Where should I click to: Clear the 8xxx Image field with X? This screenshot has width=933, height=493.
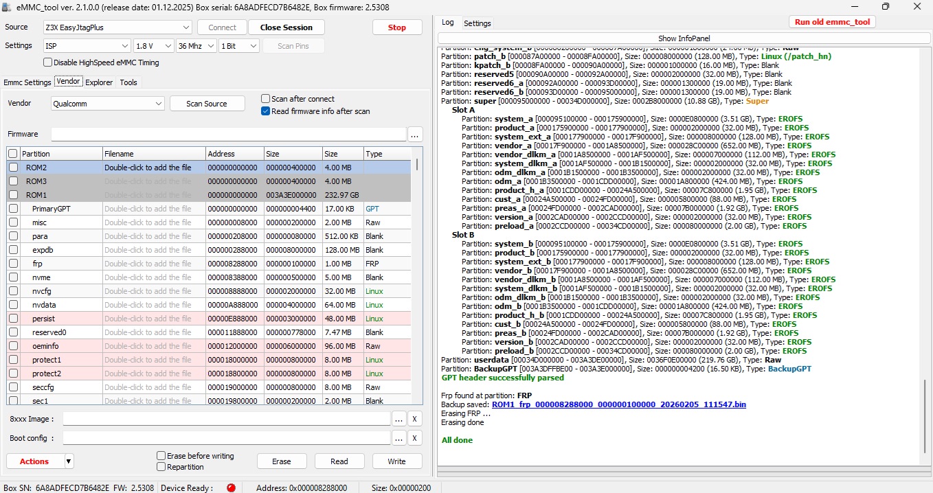click(415, 419)
